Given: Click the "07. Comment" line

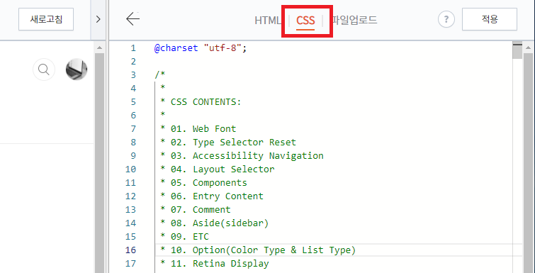Looking at the screenshot, I should pos(196,210).
